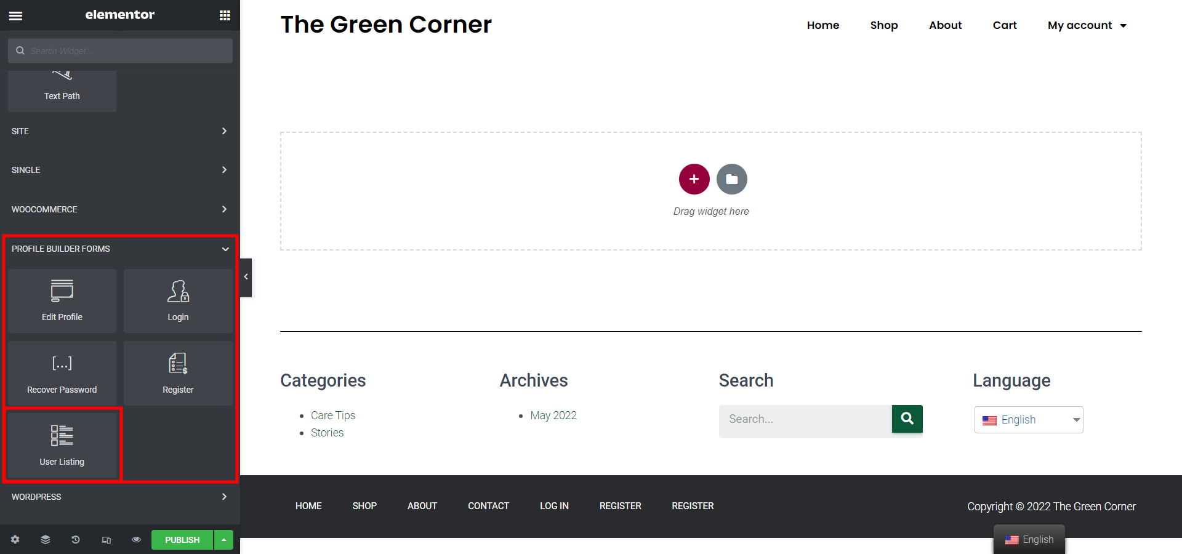
Task: Click the second footer REGISTER link
Action: 693,506
